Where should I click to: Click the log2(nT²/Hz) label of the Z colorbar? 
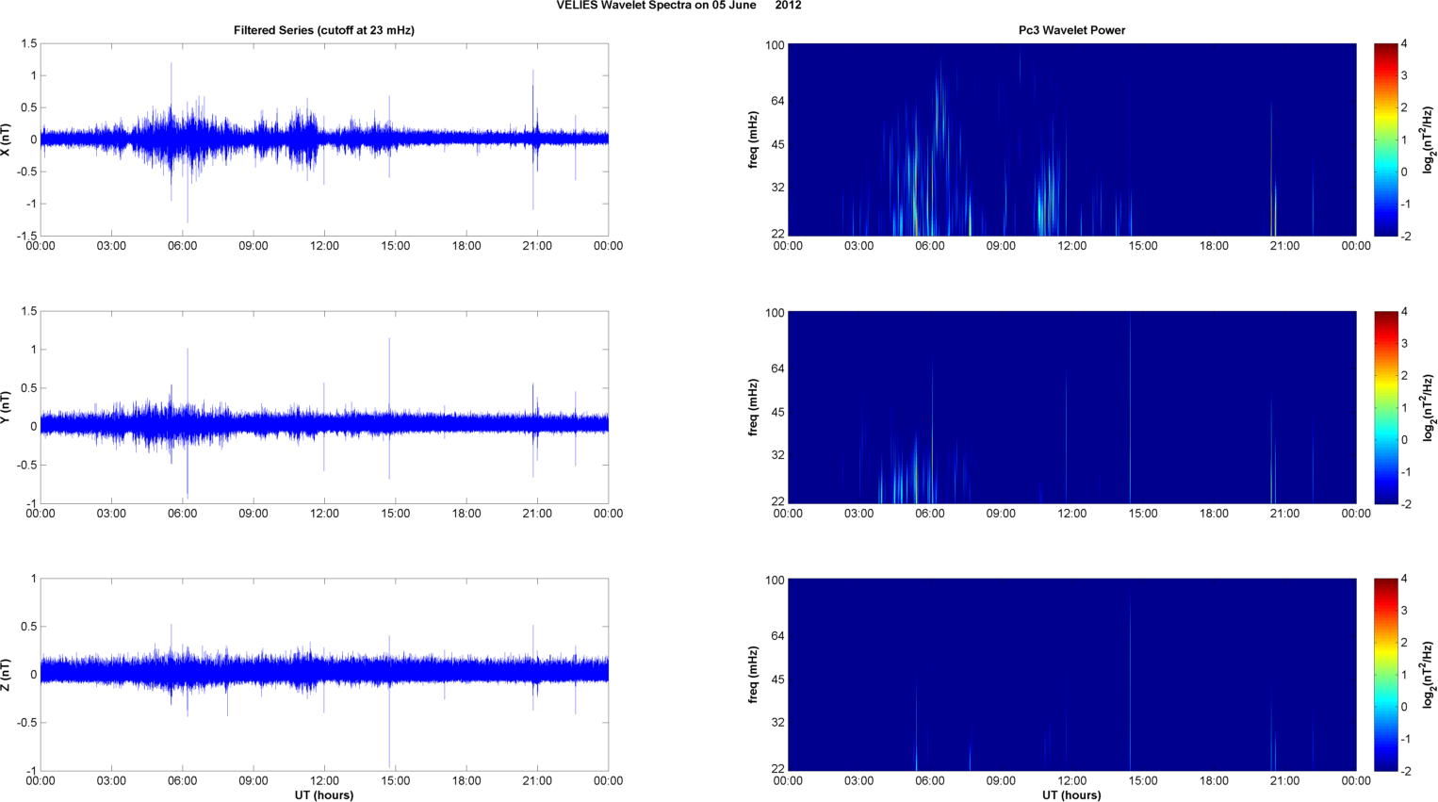(x=1429, y=675)
